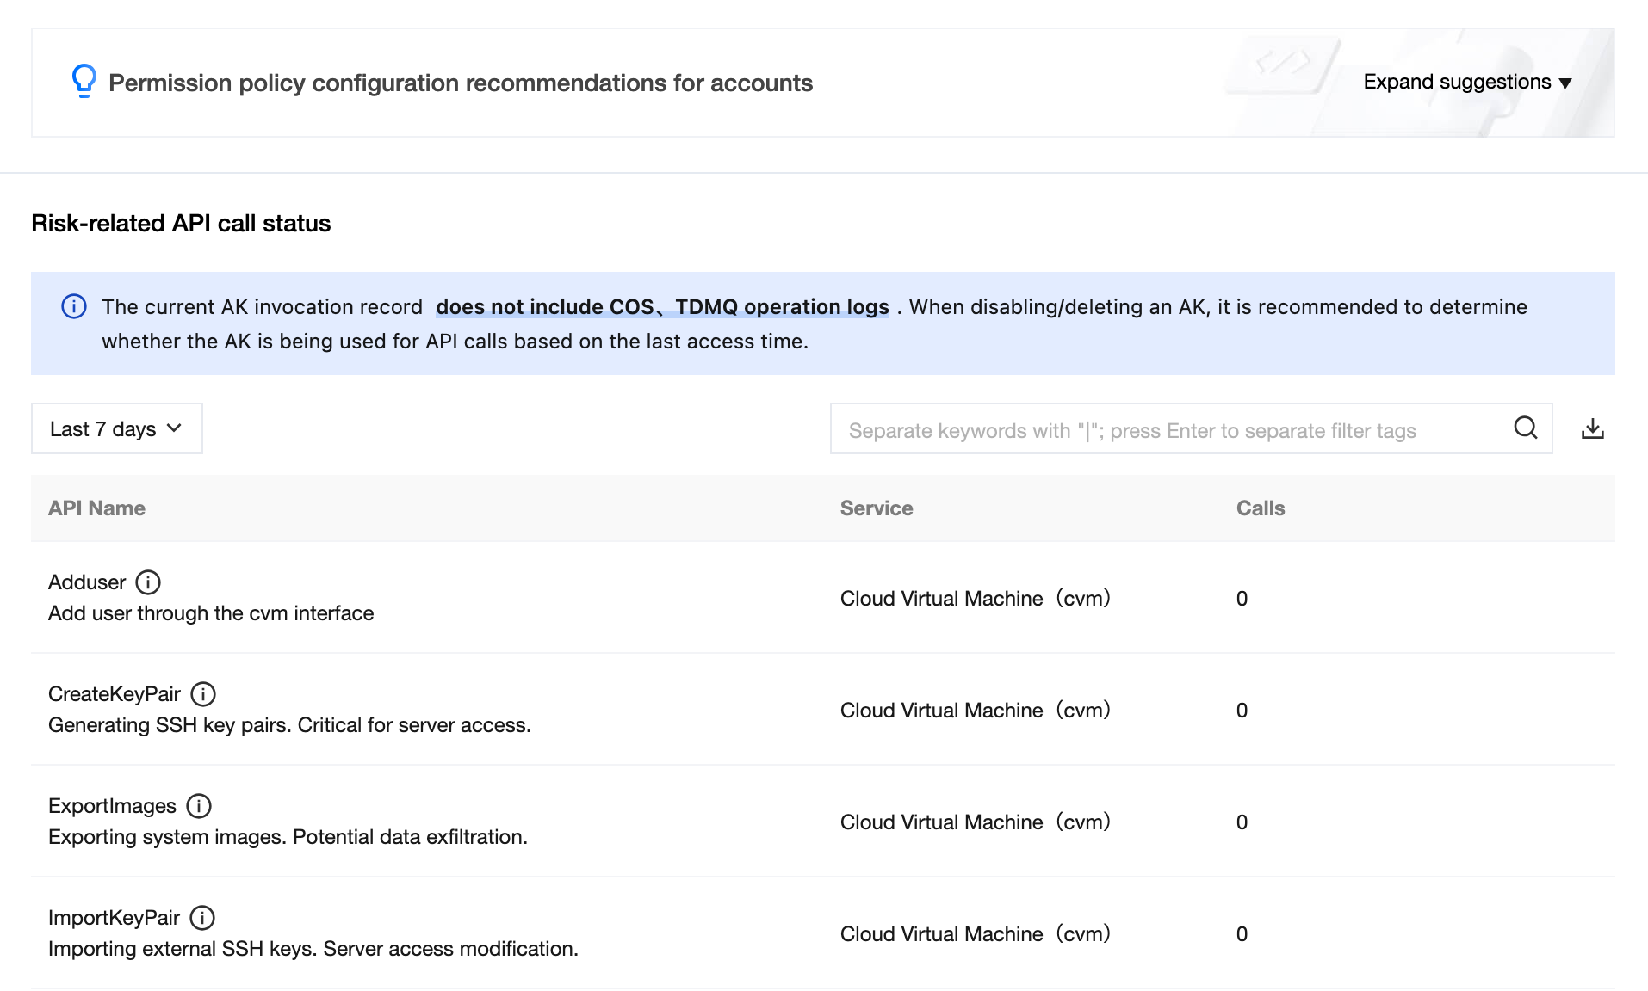Click the info icon in the blue notice banner
This screenshot has height=991, width=1648.
74,307
